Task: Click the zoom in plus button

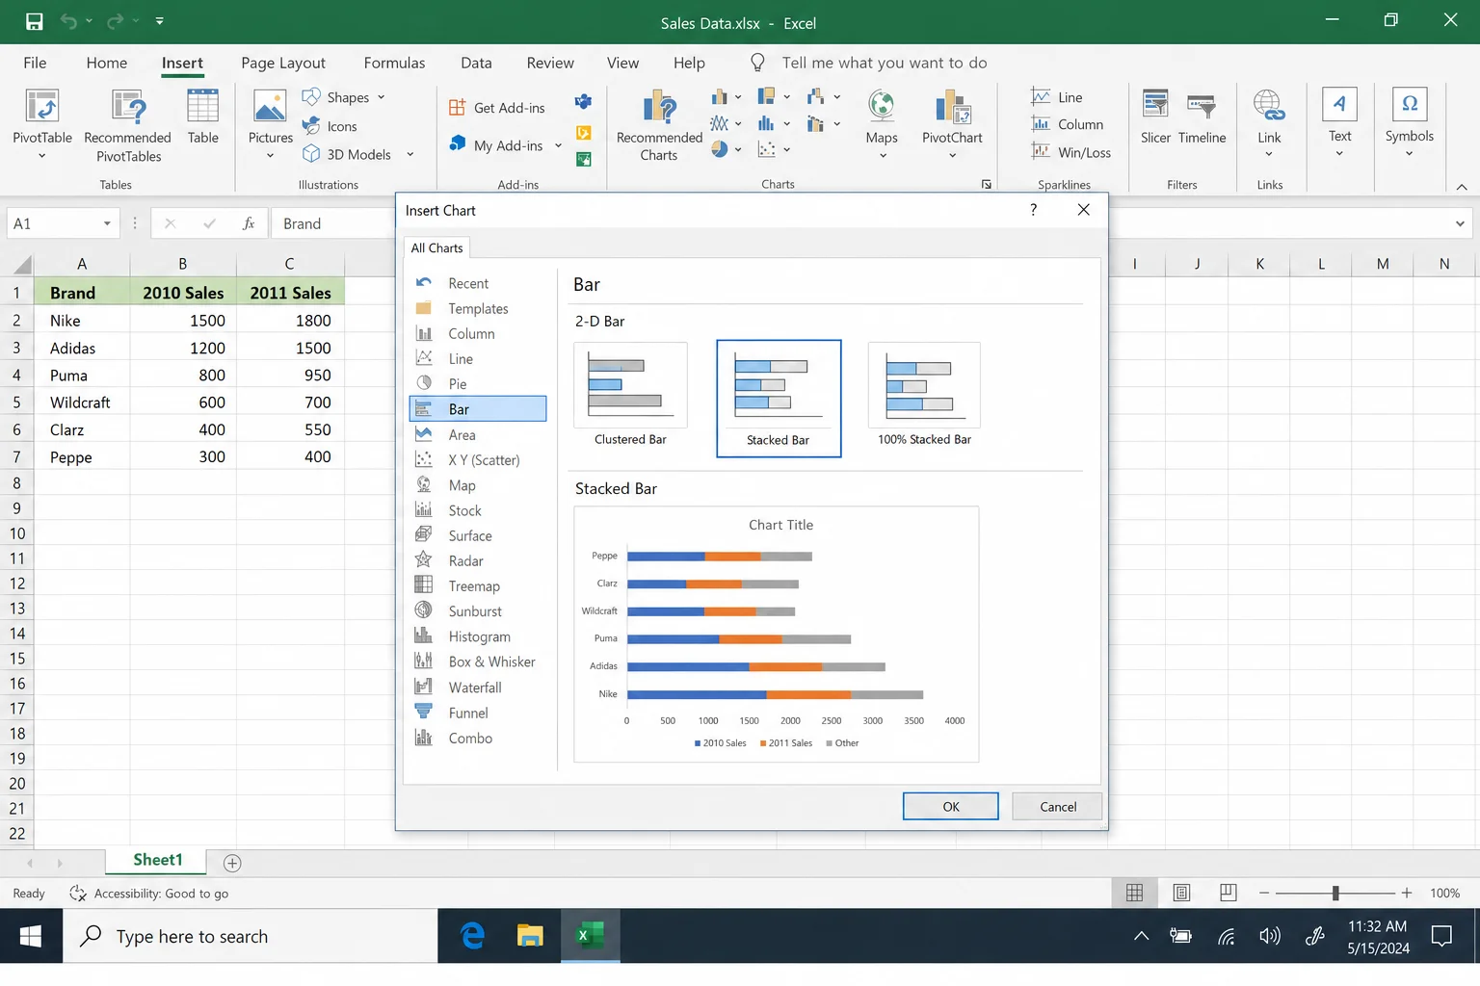Action: click(1406, 893)
